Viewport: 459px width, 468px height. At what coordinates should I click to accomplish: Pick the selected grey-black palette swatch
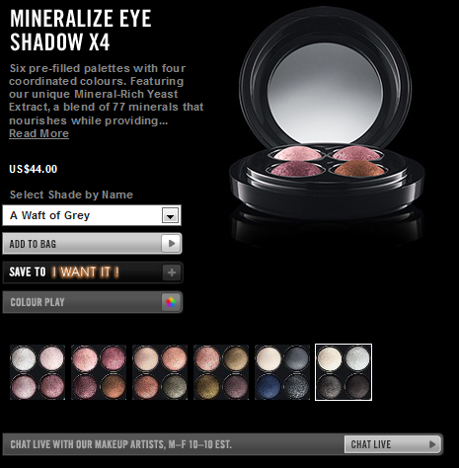344,372
